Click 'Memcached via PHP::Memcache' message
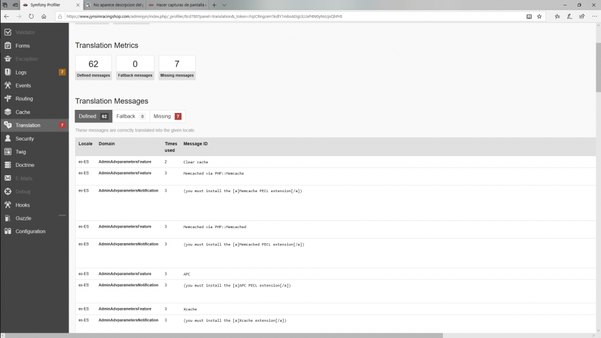Viewport: 601px width, 338px height. 213,174
